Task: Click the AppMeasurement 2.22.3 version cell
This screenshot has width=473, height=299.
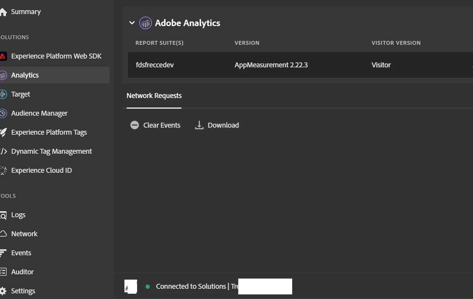Action: point(271,65)
